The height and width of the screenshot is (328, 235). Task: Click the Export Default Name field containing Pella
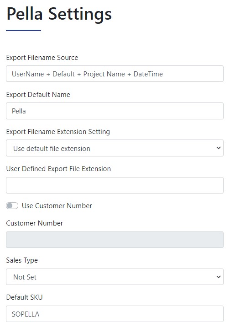point(115,111)
